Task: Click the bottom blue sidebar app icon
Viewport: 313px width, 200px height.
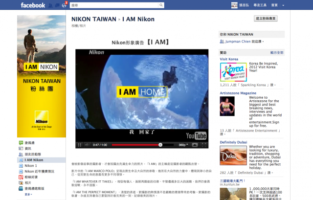Action: pos(21,188)
